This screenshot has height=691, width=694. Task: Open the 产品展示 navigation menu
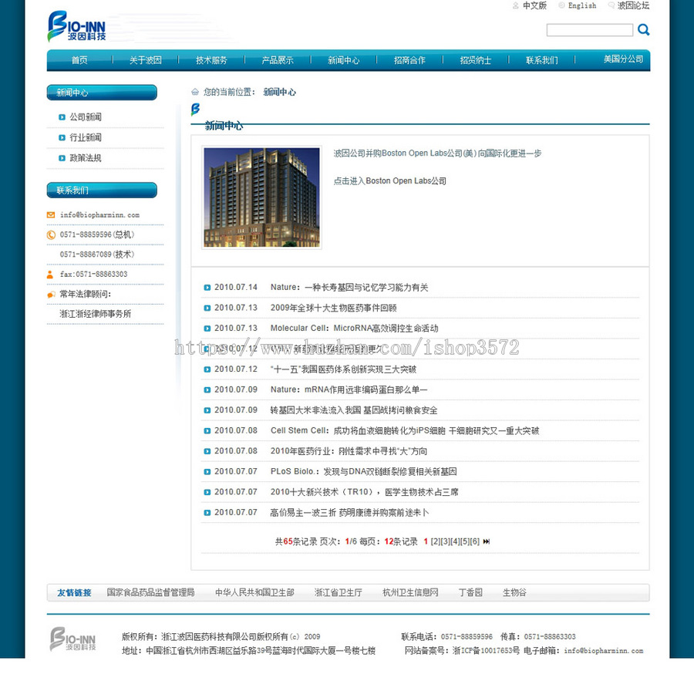click(278, 59)
